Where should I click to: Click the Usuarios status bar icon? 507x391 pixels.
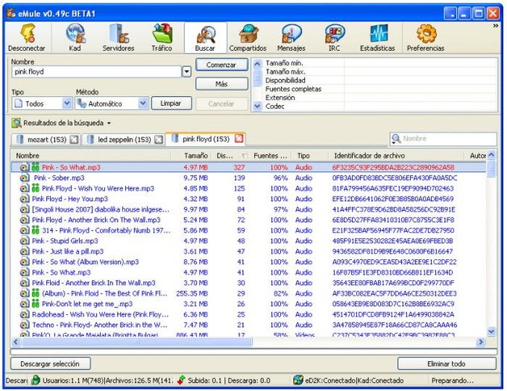(x=36, y=381)
